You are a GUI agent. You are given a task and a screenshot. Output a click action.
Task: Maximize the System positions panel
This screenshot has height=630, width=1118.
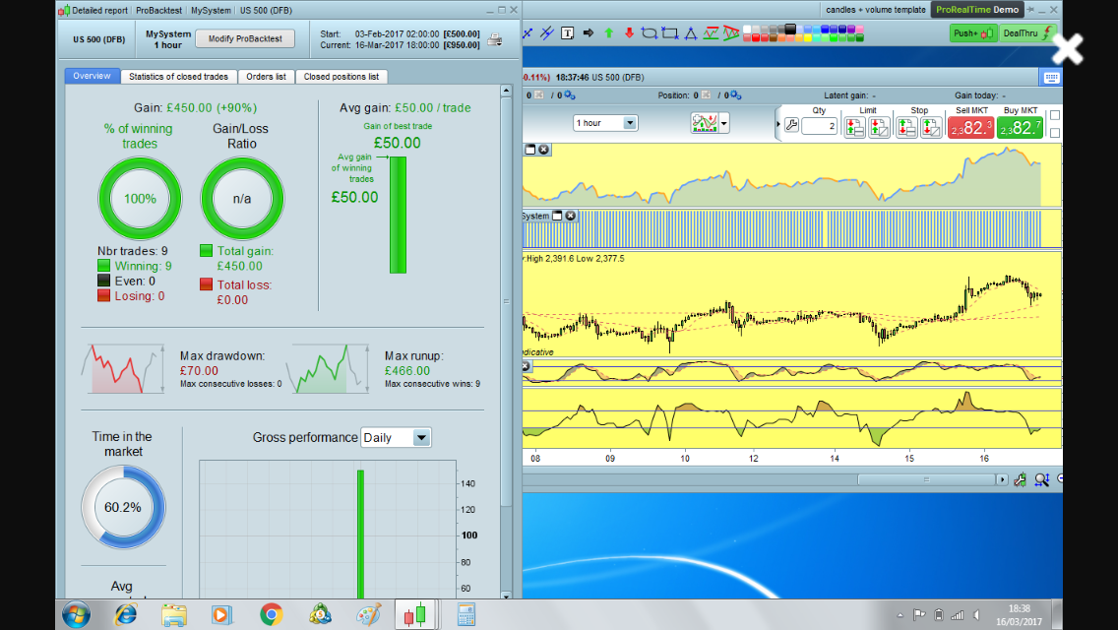(x=558, y=216)
